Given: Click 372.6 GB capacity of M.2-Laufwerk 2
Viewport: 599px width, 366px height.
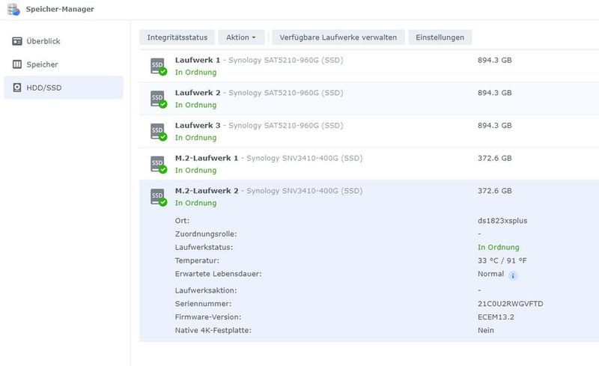Looking at the screenshot, I should [495, 191].
